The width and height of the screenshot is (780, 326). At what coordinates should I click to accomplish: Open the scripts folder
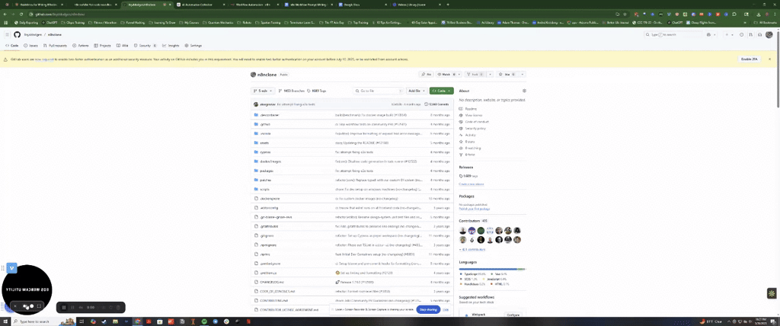(x=264, y=189)
